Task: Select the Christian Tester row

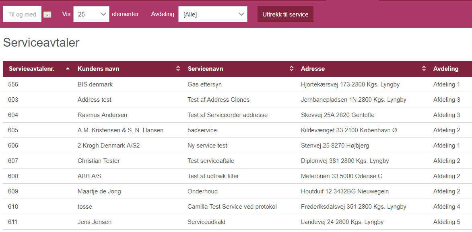Action: (237, 161)
